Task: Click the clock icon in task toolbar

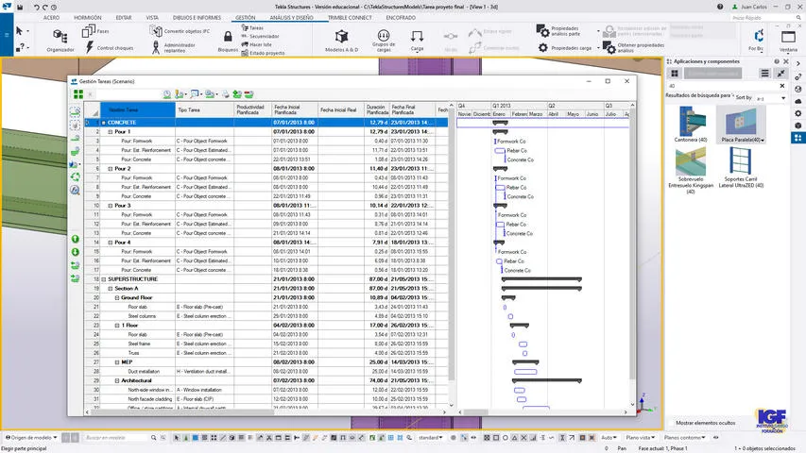Action: pyautogui.click(x=167, y=94)
